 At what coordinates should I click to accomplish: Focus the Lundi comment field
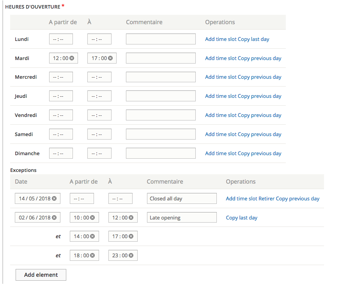tap(161, 39)
